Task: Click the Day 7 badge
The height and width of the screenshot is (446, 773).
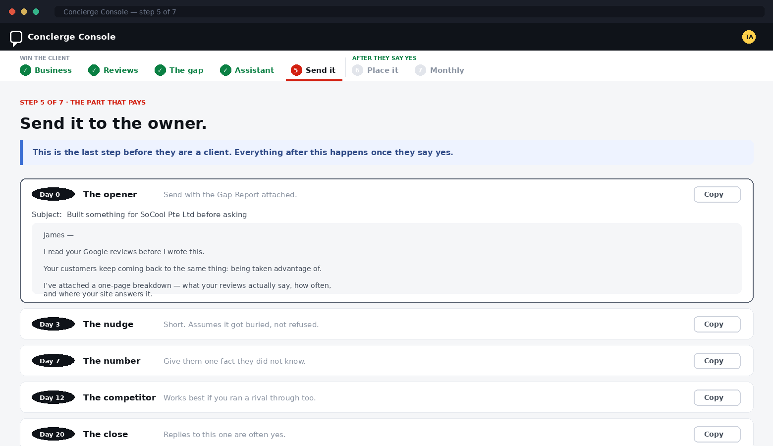Action: [53, 361]
